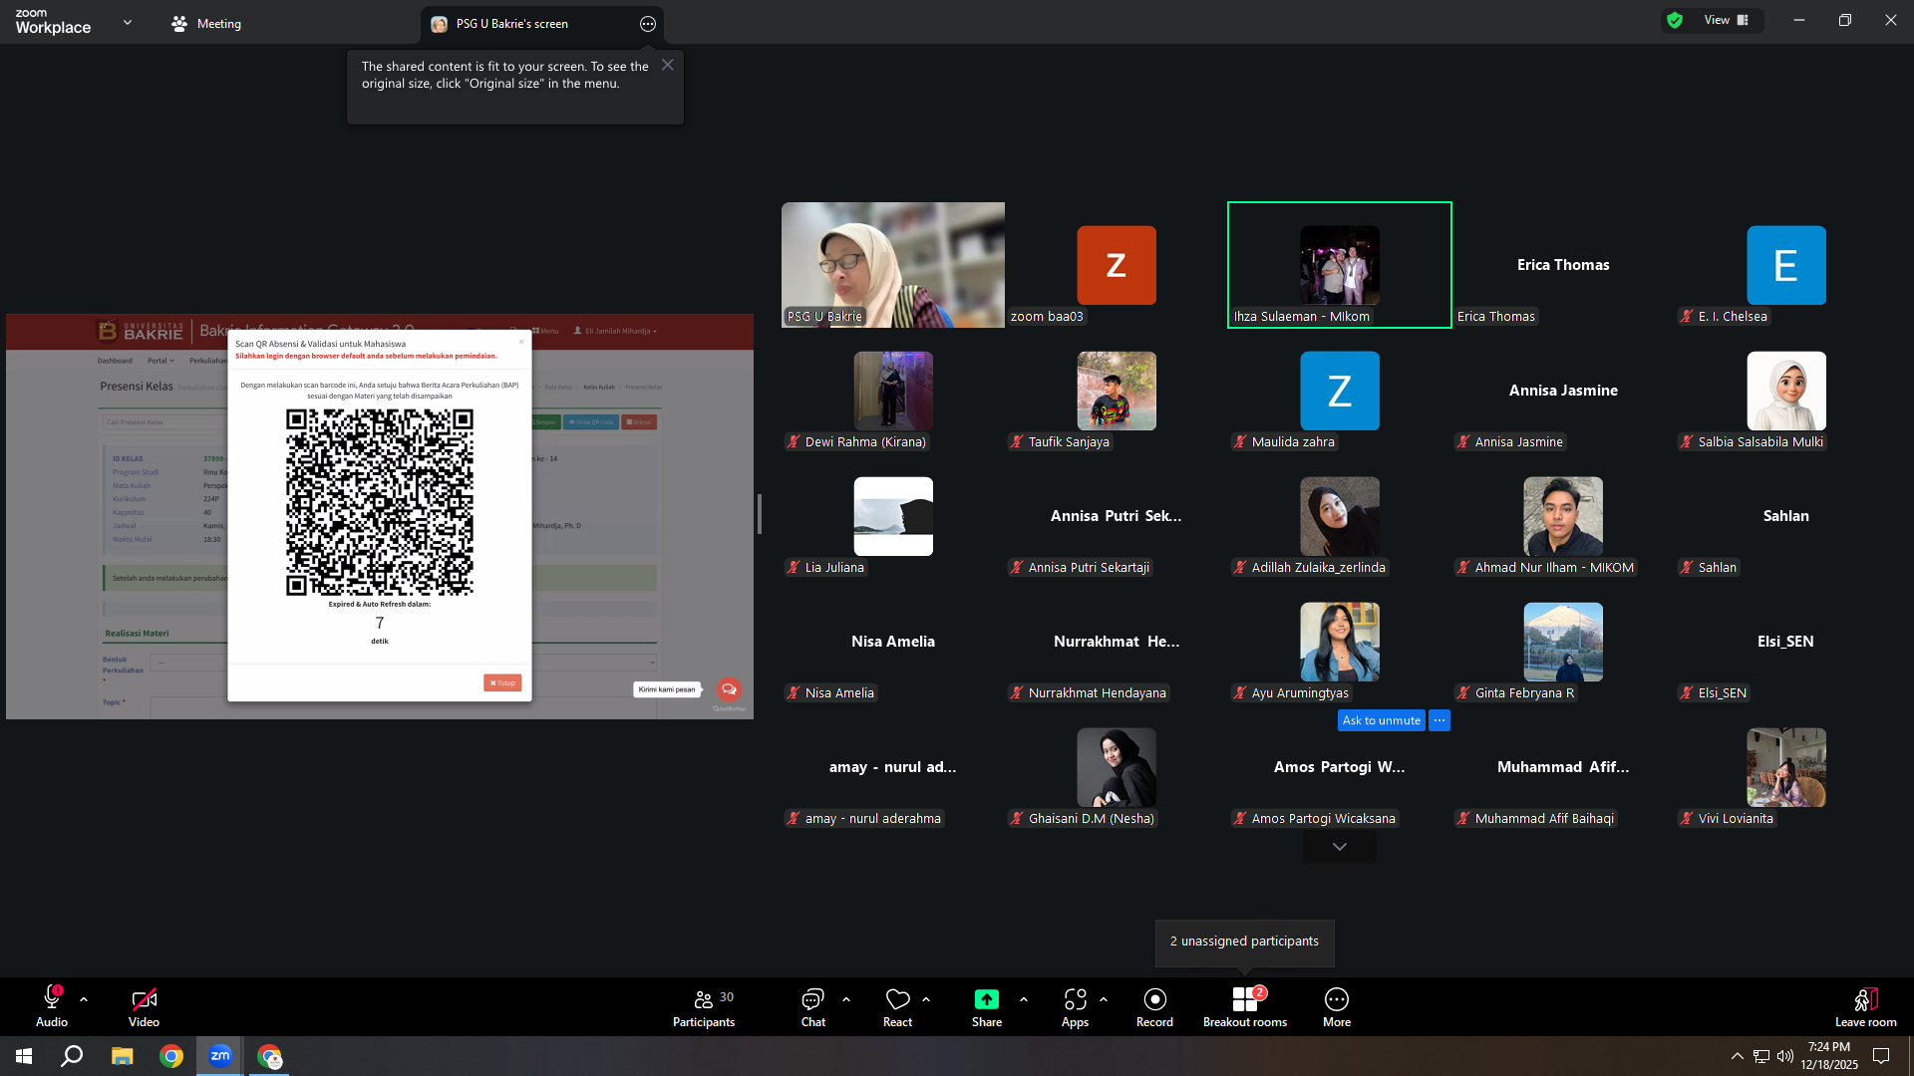Open the Windows Start menu
Image resolution: width=1914 pixels, height=1076 pixels.
coord(24,1056)
